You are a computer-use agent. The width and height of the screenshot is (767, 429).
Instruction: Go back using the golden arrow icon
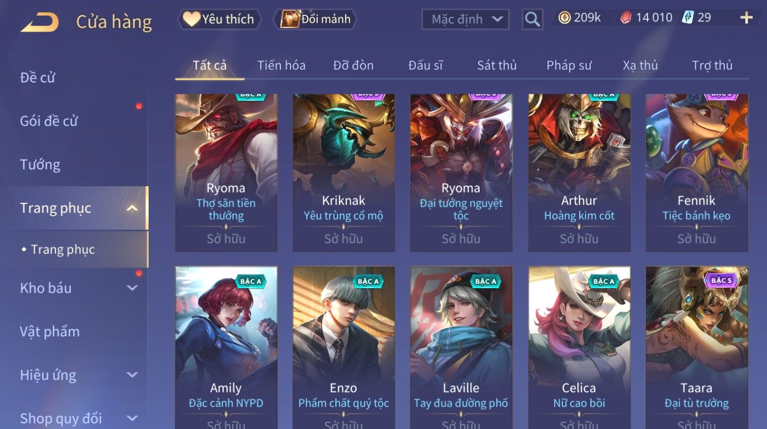tap(40, 22)
